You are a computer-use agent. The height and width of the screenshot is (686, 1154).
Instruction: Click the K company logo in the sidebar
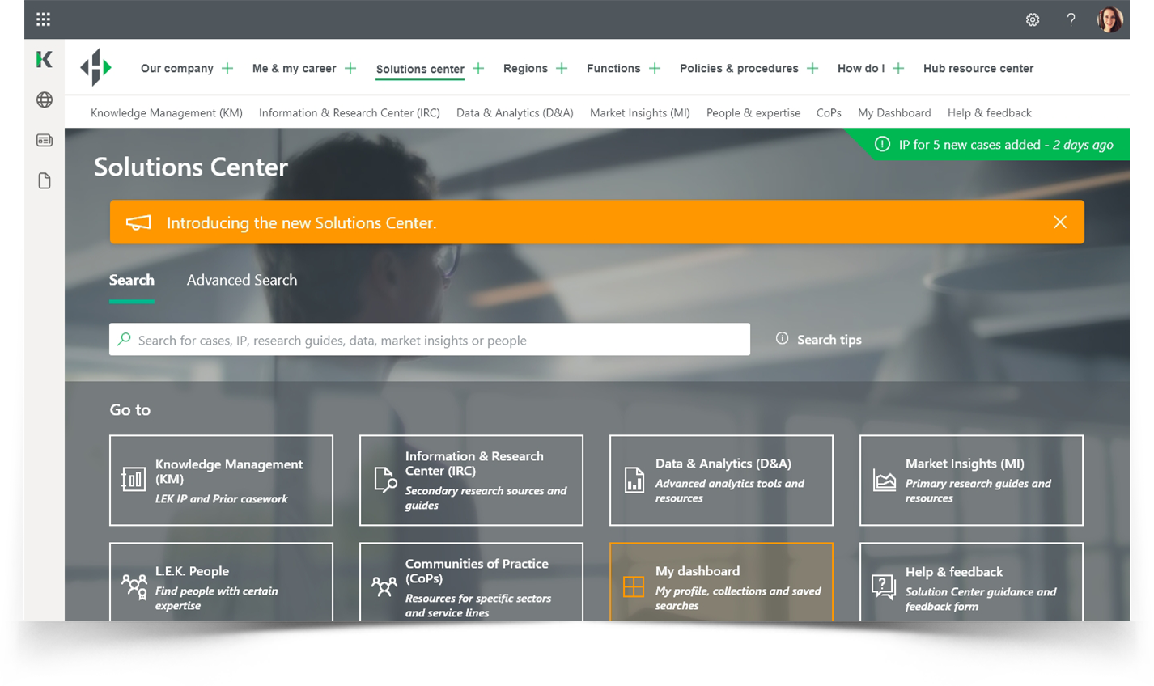43,60
